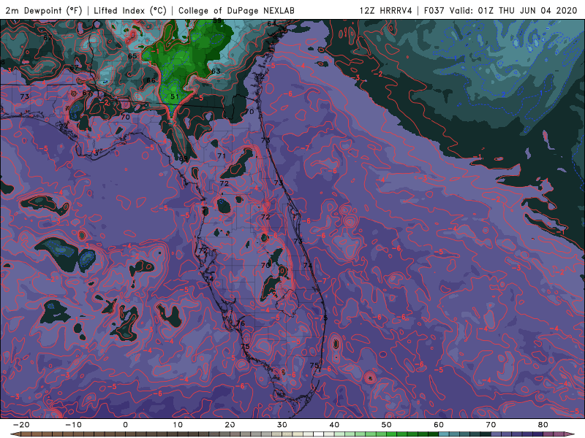Click the 0 label on the color scale
The width and height of the screenshot is (585, 438).
click(125, 425)
